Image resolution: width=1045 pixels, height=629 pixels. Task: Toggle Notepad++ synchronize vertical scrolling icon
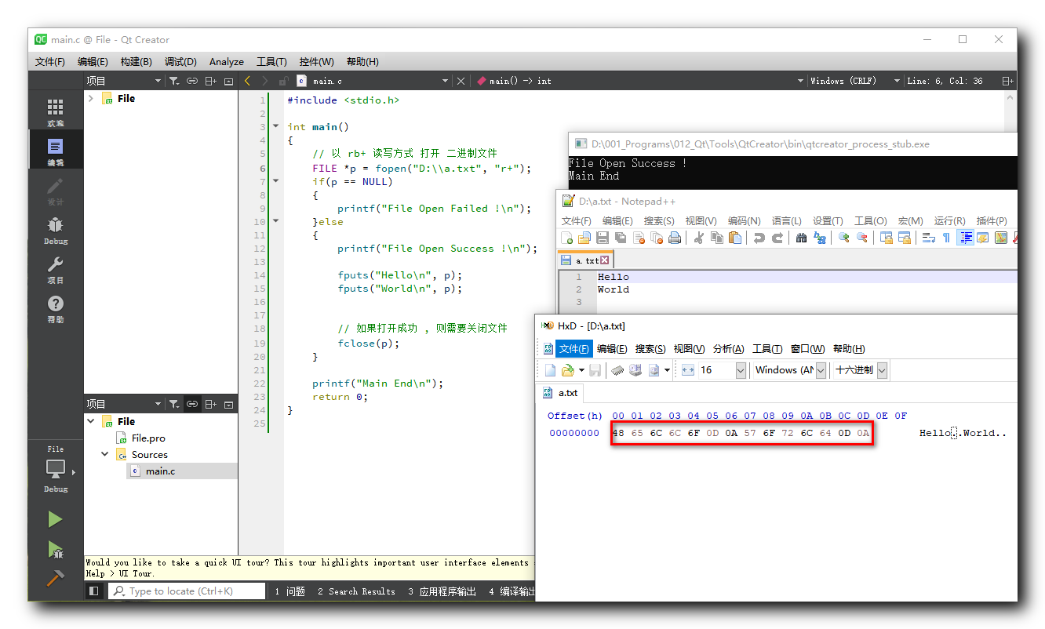[887, 238]
